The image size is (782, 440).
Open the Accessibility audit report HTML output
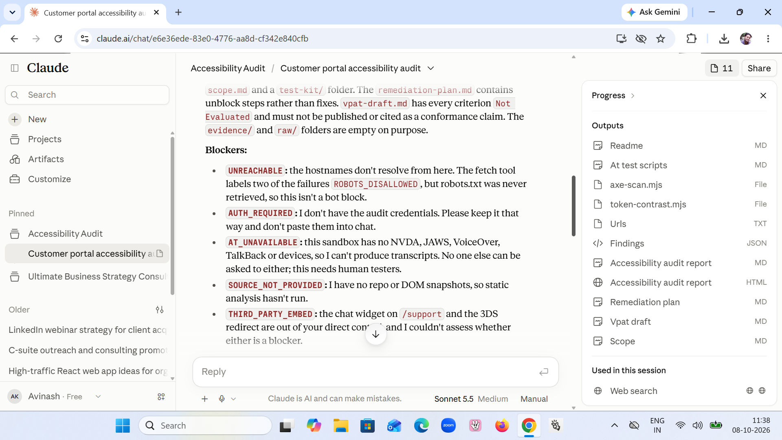pyautogui.click(x=679, y=283)
